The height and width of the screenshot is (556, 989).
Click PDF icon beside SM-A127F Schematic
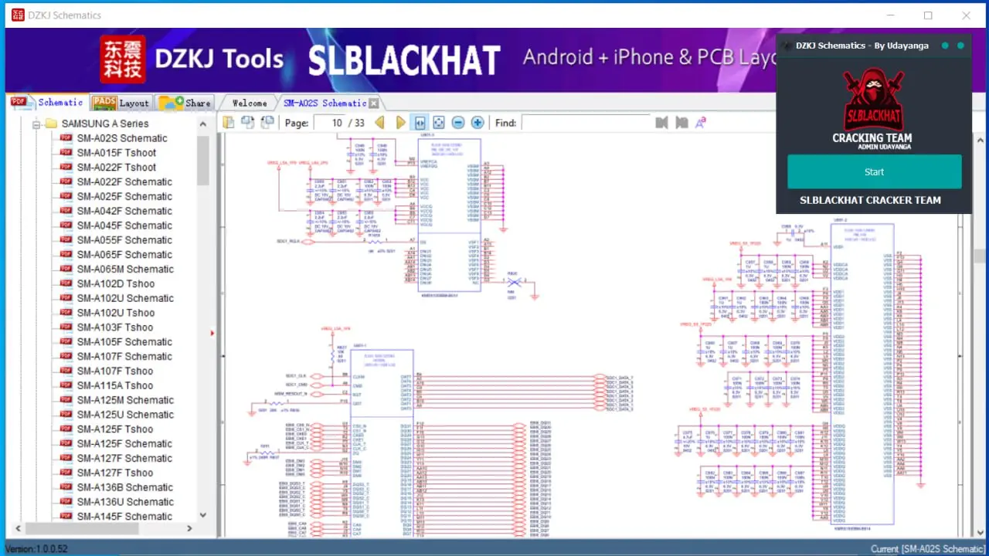point(66,459)
